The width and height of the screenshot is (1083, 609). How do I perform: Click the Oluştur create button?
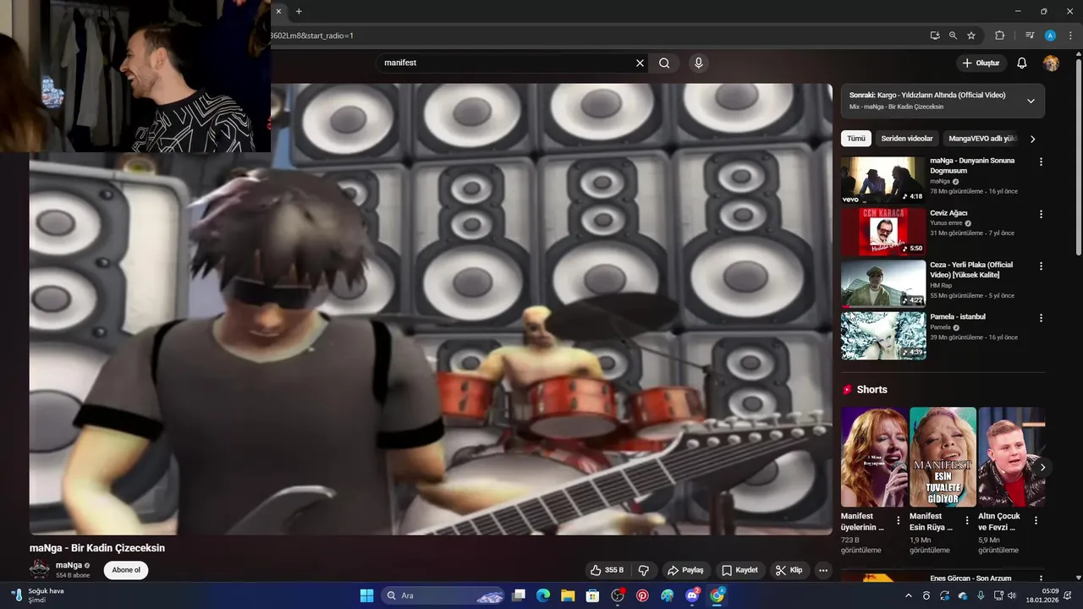981,63
